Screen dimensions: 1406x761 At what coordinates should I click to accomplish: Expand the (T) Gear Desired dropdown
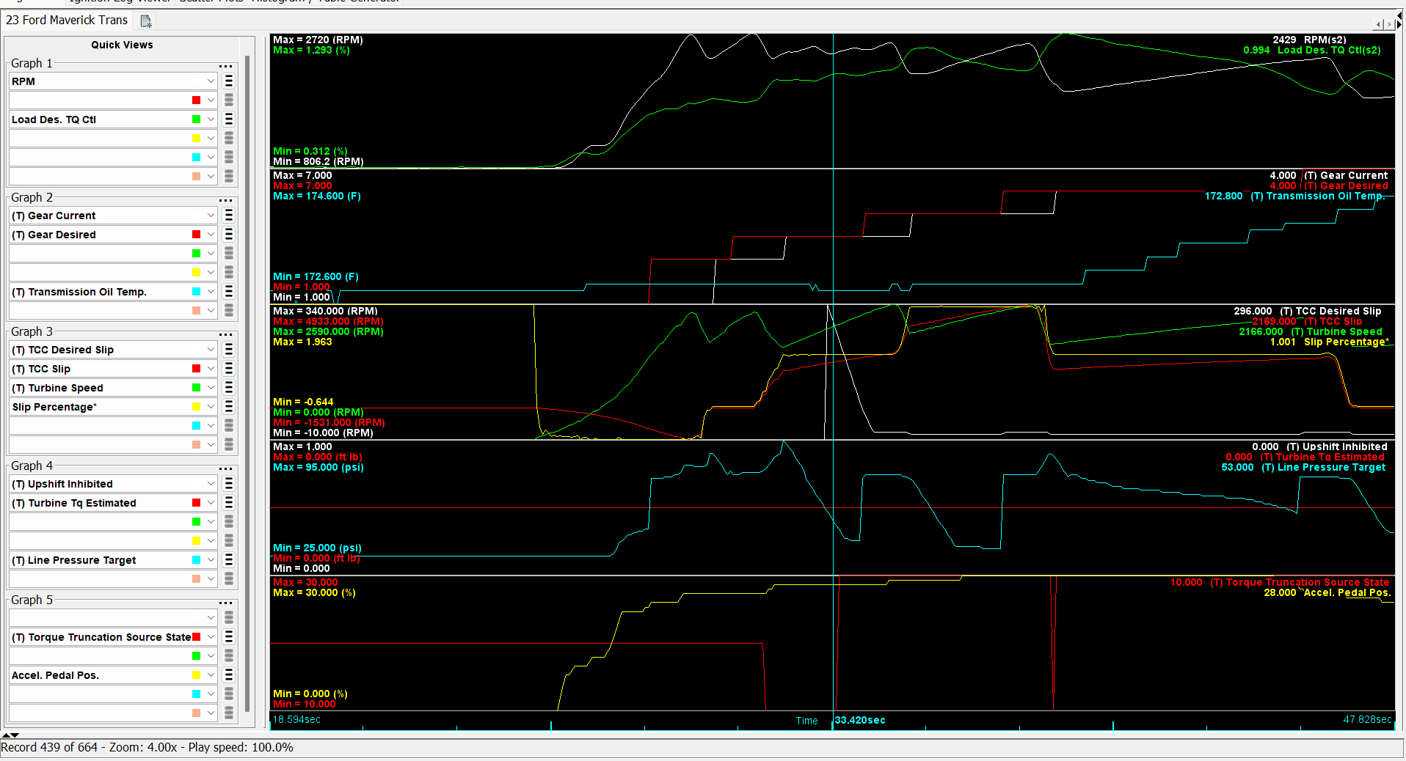point(211,235)
